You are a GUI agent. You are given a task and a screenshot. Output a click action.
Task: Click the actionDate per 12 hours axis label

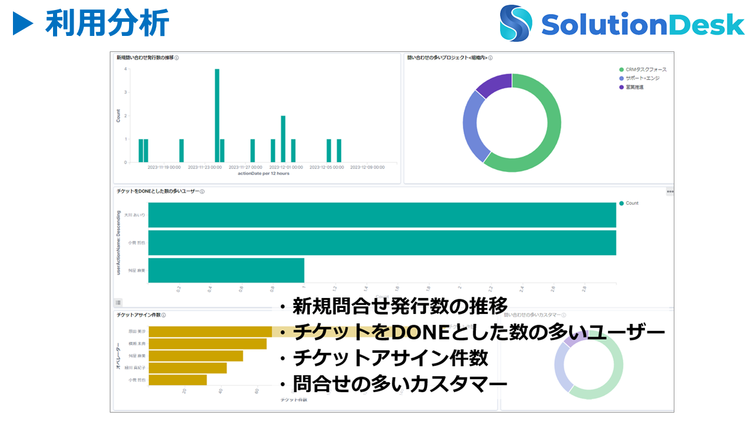263,174
